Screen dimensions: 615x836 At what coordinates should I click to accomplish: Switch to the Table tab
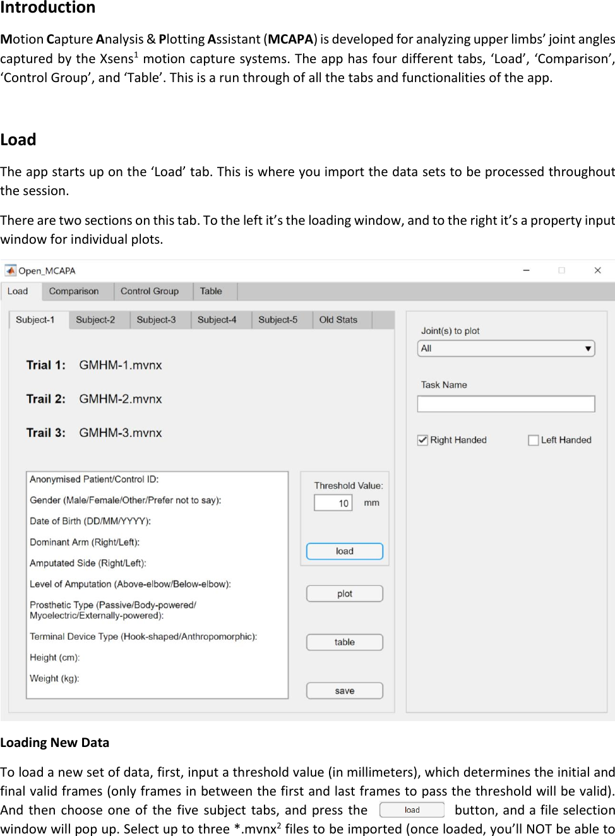(x=212, y=291)
